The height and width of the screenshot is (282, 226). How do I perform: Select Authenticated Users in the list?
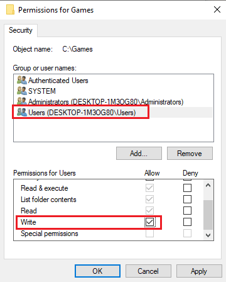[113, 81]
